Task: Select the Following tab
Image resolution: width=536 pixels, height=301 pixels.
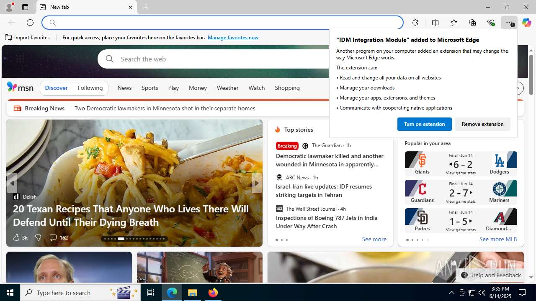Action: tap(90, 88)
